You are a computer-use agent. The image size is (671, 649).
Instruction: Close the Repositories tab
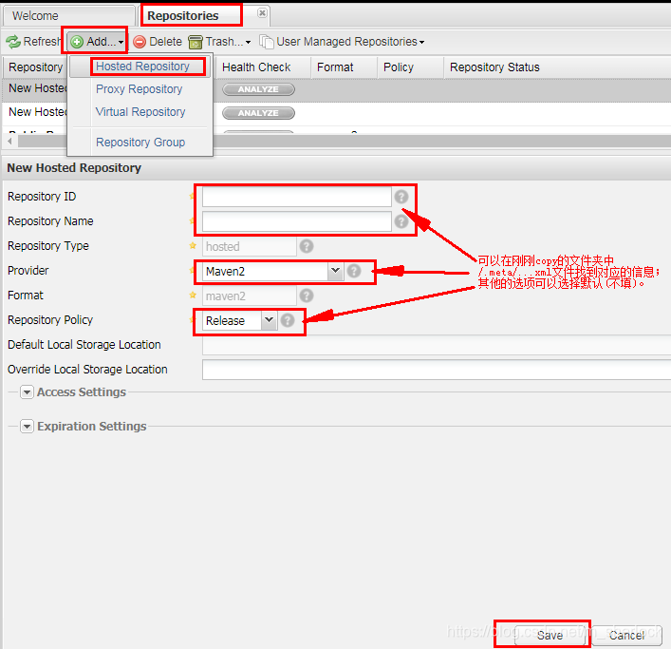click(262, 13)
